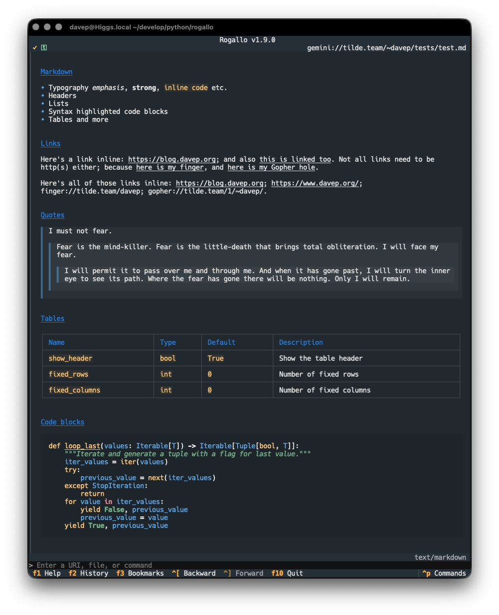Click the gemini:// URL in the header
Viewport: 499px width, 615px height.
(x=387, y=48)
